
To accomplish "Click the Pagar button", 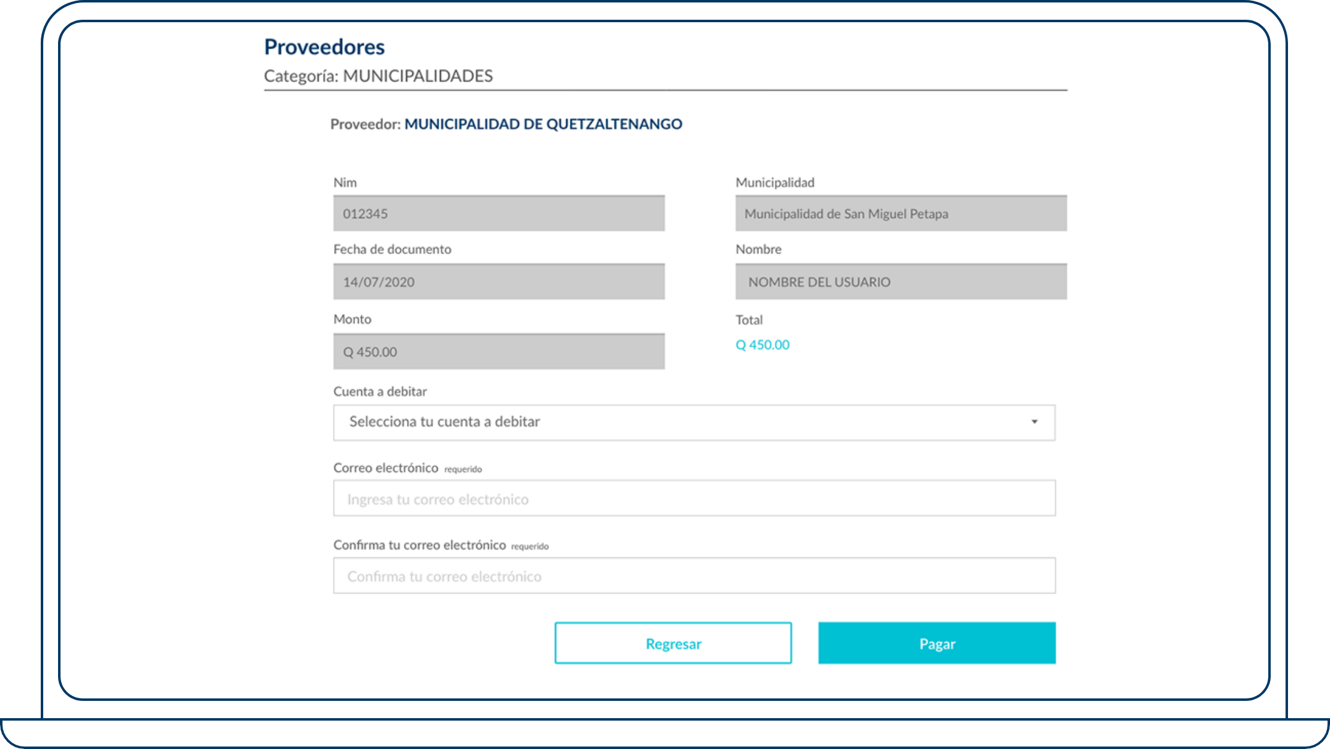I will click(x=937, y=643).
